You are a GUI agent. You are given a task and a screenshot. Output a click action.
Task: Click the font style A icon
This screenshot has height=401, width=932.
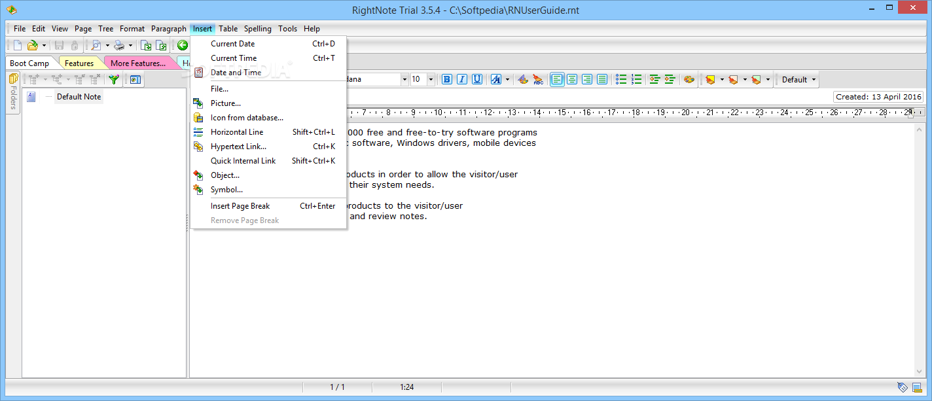(x=496, y=79)
